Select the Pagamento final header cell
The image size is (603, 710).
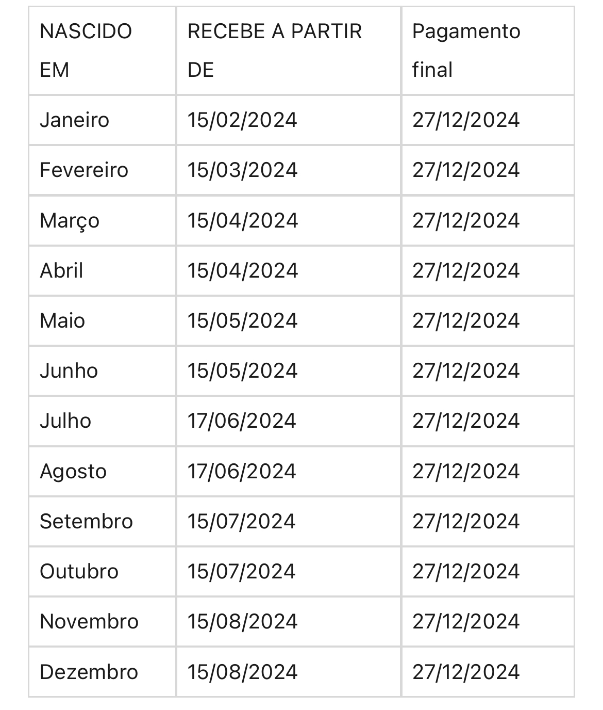(x=488, y=51)
